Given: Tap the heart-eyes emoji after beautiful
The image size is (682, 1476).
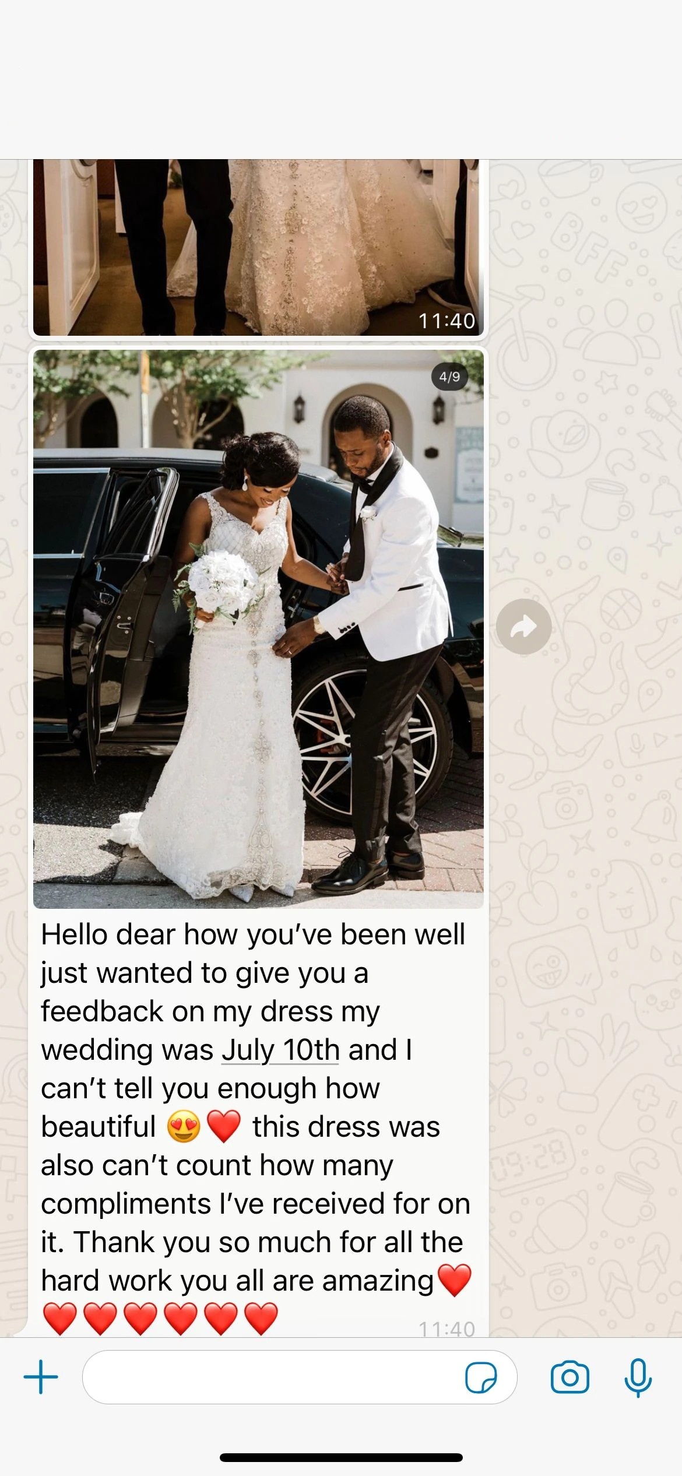Looking at the screenshot, I should [184, 1126].
